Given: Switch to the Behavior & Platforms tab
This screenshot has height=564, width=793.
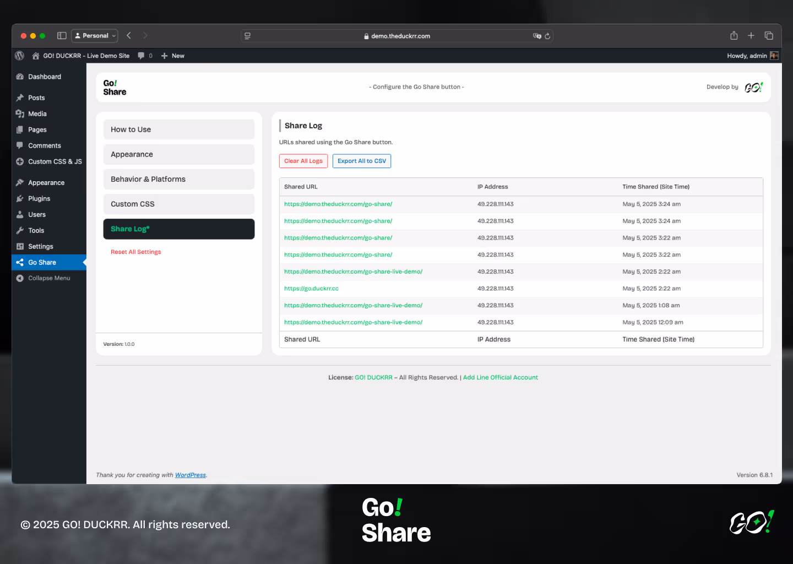Looking at the screenshot, I should (x=178, y=180).
